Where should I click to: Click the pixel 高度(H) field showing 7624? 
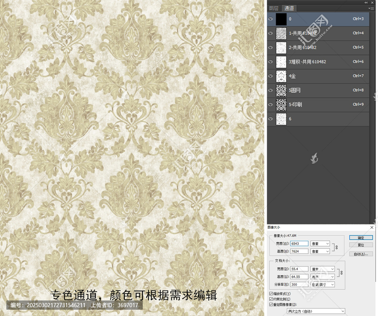299,251
